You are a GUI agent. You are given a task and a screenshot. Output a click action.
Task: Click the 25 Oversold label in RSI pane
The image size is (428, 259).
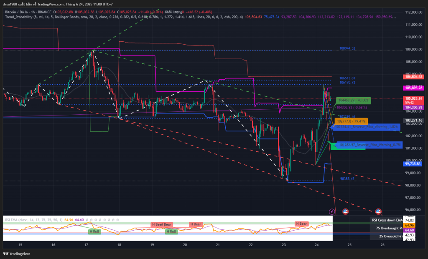click(x=391, y=236)
